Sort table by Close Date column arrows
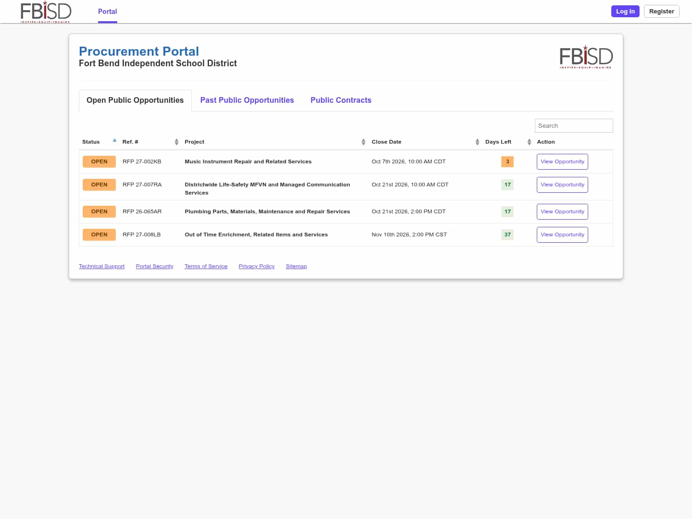692x519 pixels. click(x=477, y=142)
